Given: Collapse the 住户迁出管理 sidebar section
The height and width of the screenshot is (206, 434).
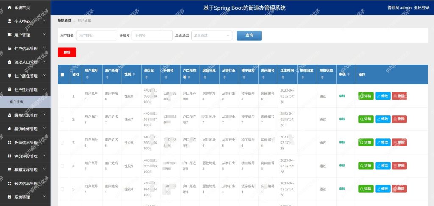Looking at the screenshot, I should [x=25, y=89].
